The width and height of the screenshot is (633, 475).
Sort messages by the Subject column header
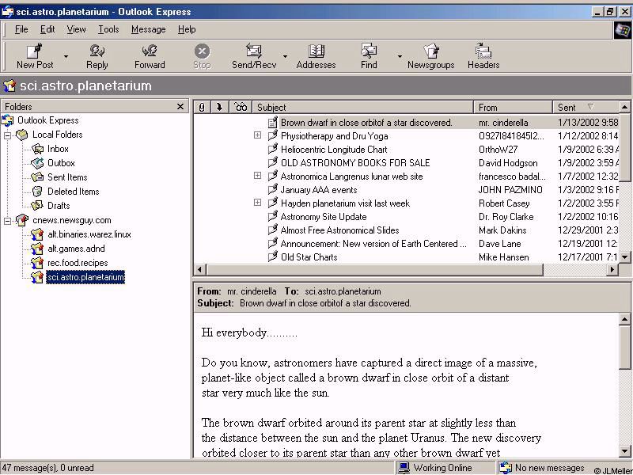click(364, 107)
